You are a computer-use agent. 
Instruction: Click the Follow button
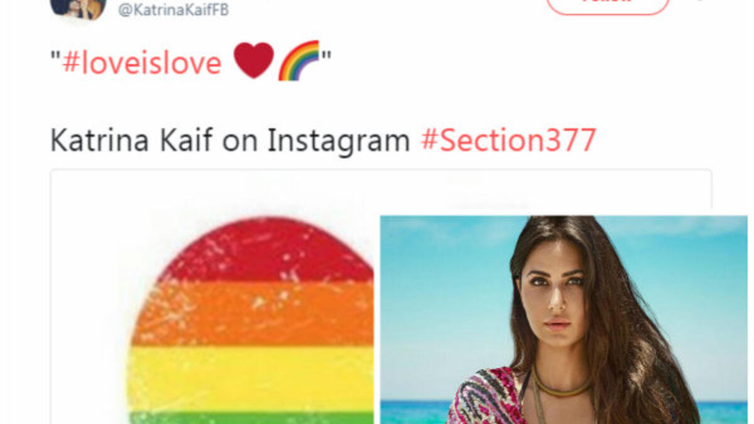tap(607, 5)
